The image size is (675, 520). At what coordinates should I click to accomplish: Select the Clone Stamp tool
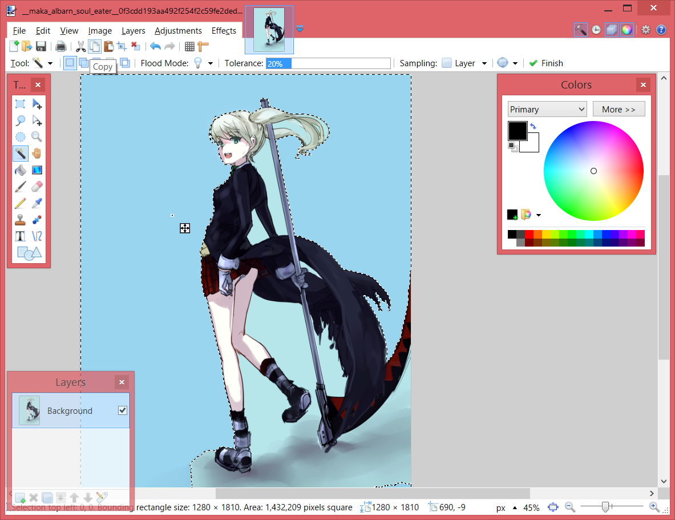tap(20, 220)
